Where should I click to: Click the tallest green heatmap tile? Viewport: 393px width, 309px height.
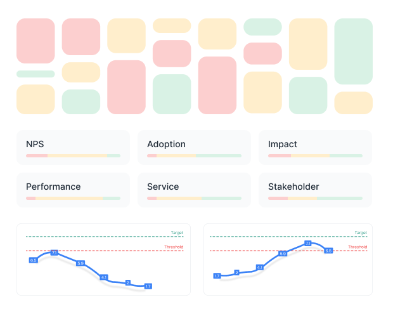tap(353, 51)
